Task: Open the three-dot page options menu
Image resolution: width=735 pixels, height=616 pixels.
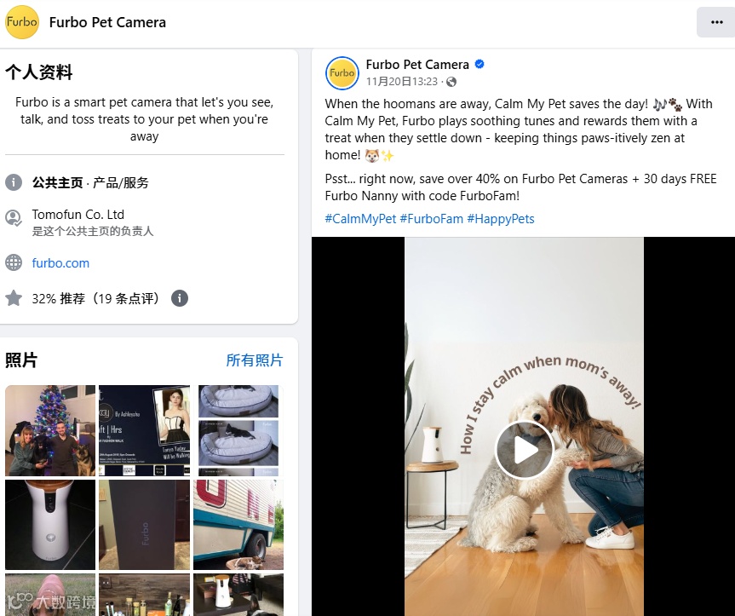Action: [716, 22]
